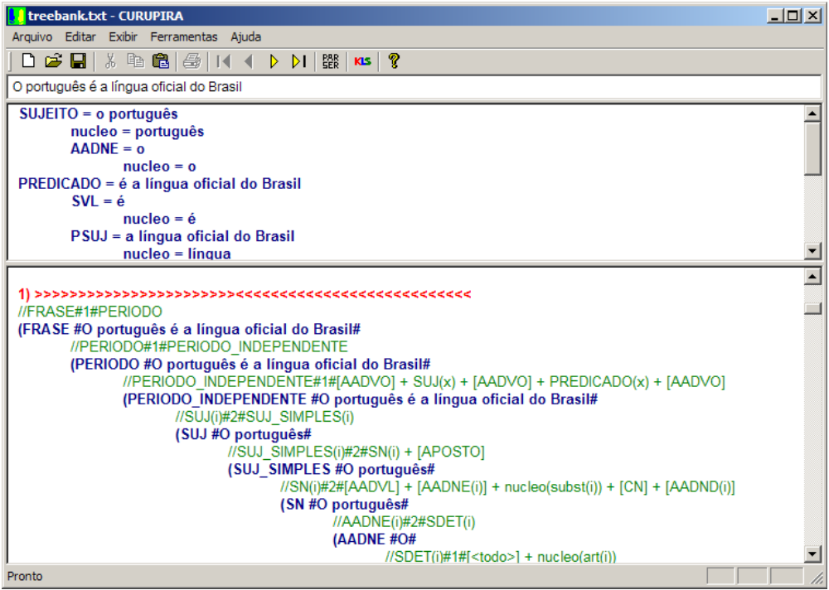Open the Ajuda menu

(x=245, y=36)
